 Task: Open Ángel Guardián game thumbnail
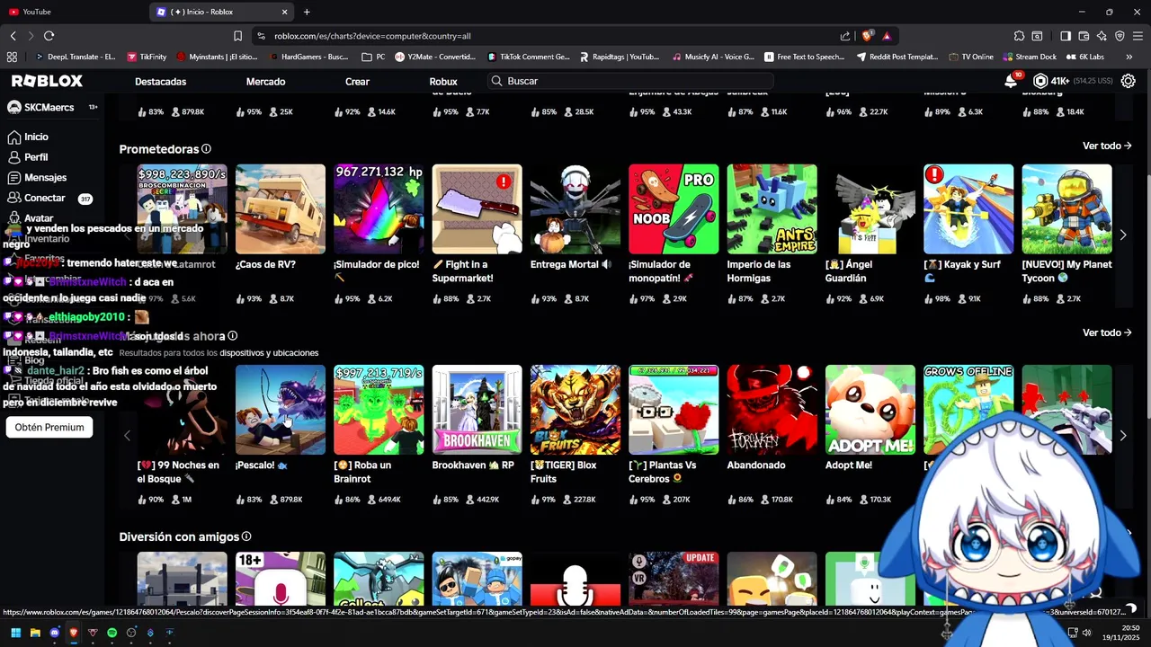tap(870, 208)
